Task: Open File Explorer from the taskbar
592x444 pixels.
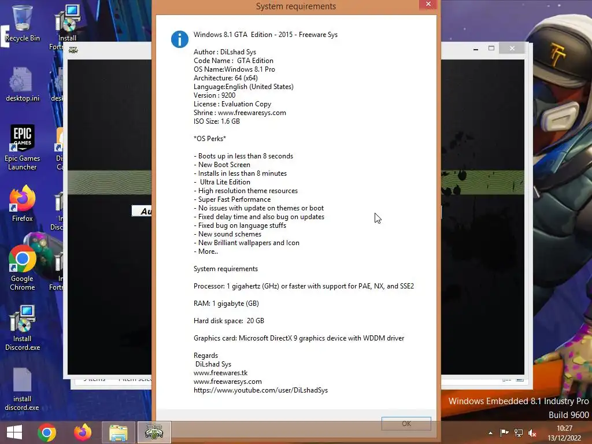Action: tap(118, 432)
